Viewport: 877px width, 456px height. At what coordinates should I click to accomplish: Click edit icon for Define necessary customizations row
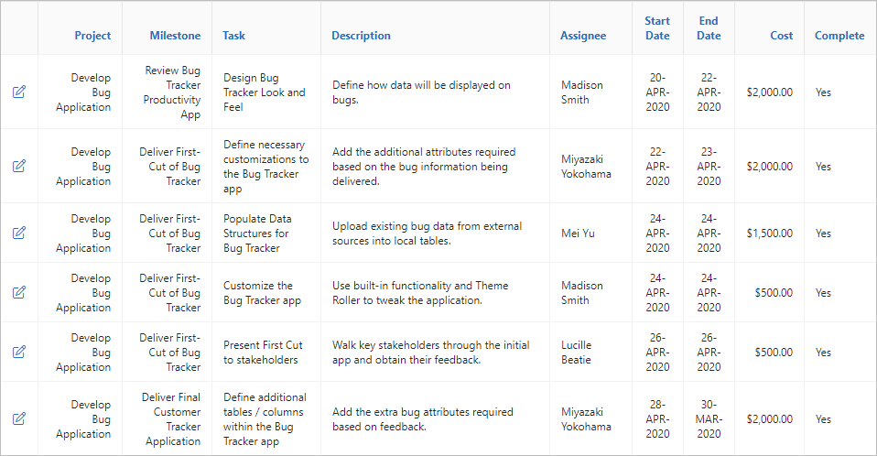19,166
